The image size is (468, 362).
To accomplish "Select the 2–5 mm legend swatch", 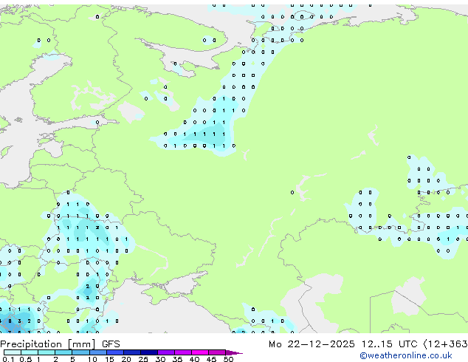I will [x=63, y=352].
